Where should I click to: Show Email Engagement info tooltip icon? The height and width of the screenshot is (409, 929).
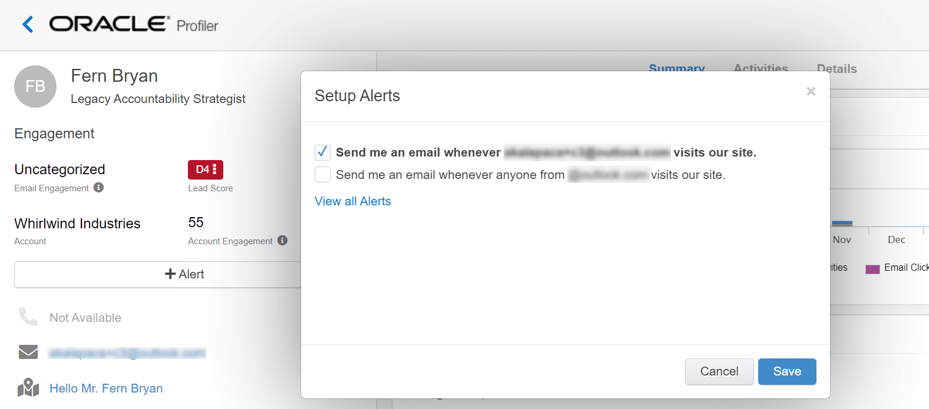99,187
